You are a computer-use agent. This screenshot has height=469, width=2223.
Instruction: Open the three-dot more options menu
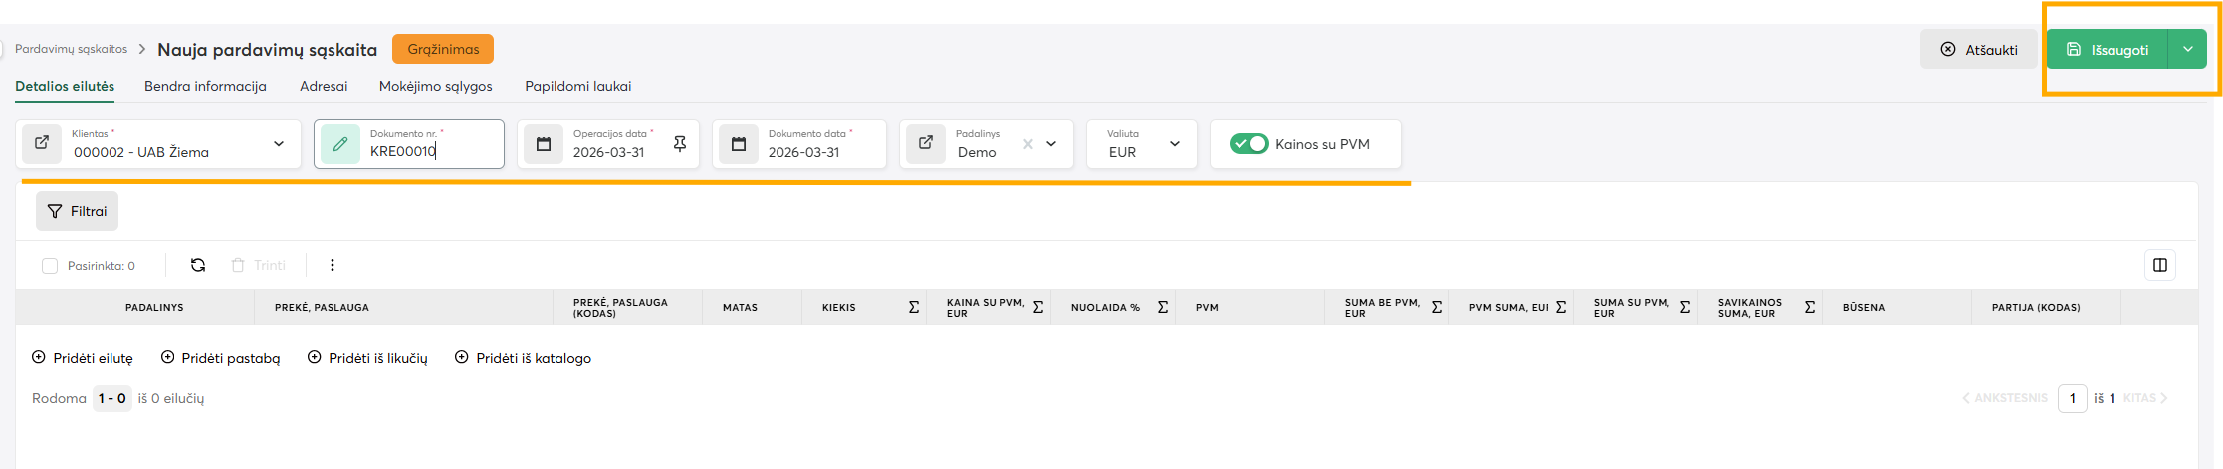(x=333, y=265)
